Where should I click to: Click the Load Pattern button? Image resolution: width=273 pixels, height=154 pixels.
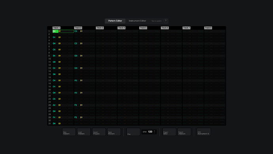84,132
